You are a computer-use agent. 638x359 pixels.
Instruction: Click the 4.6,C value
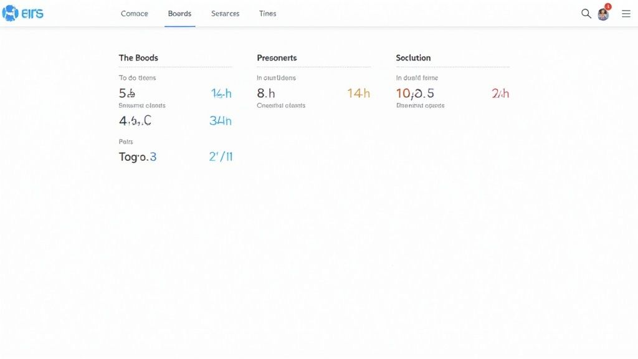pyautogui.click(x=135, y=120)
